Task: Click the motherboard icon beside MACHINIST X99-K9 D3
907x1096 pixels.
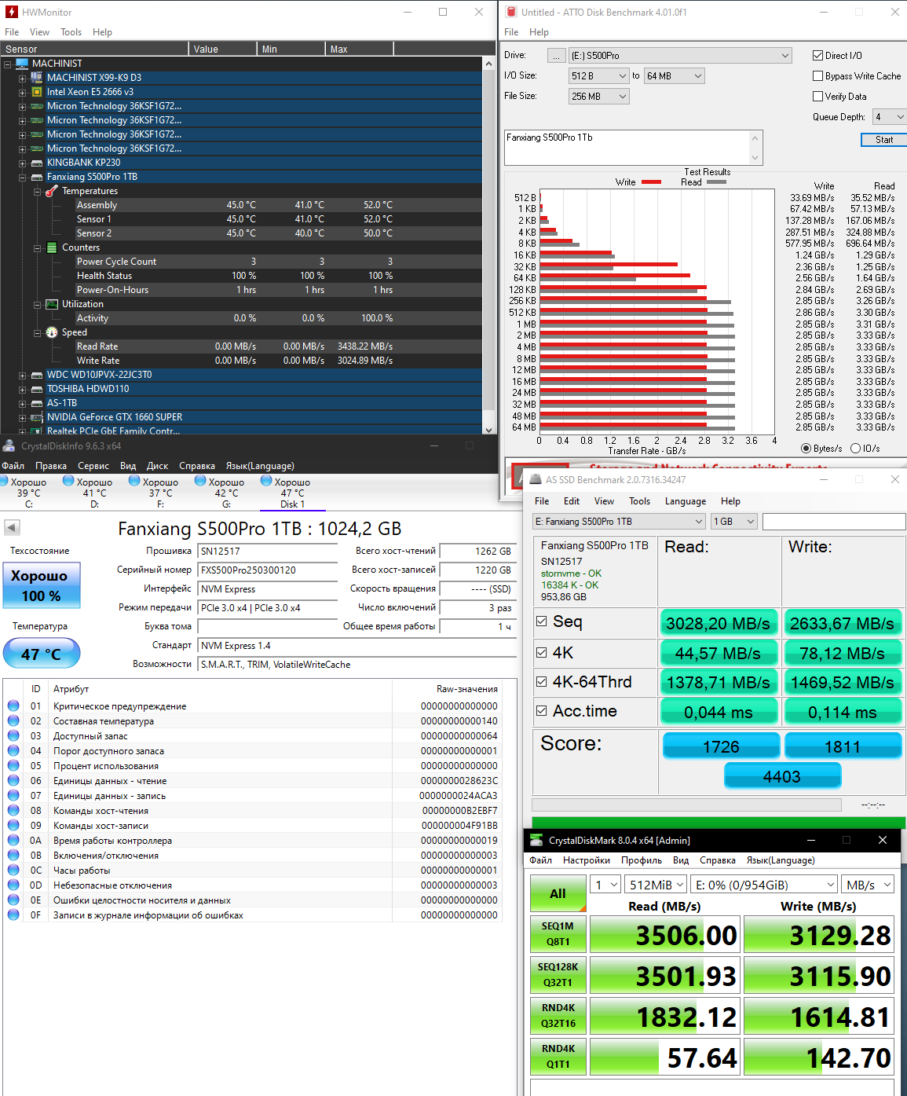Action: coord(37,78)
